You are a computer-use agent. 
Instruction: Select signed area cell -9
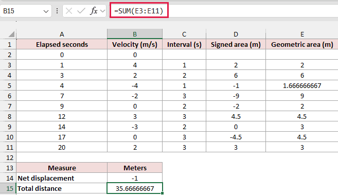click(236, 96)
